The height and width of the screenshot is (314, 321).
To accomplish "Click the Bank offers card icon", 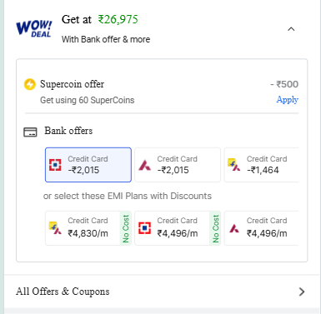I will click(30, 132).
